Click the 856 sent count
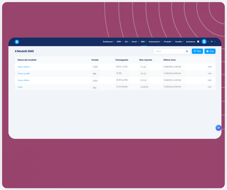Screen dimensions: 227x190 [x=95, y=74]
